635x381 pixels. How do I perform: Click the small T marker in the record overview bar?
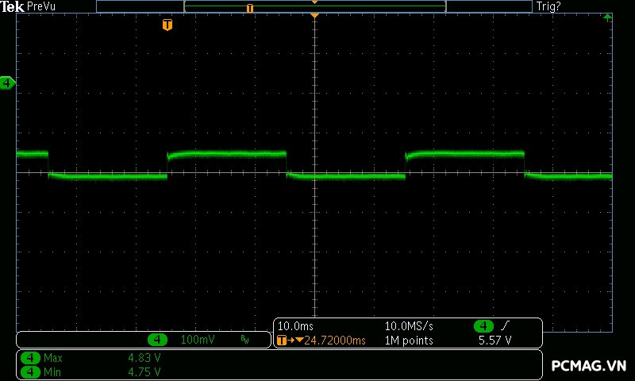point(250,8)
